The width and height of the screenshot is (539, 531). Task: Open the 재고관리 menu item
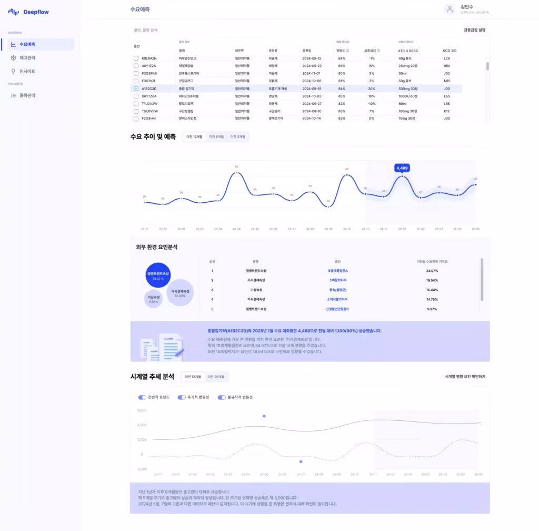(41, 58)
